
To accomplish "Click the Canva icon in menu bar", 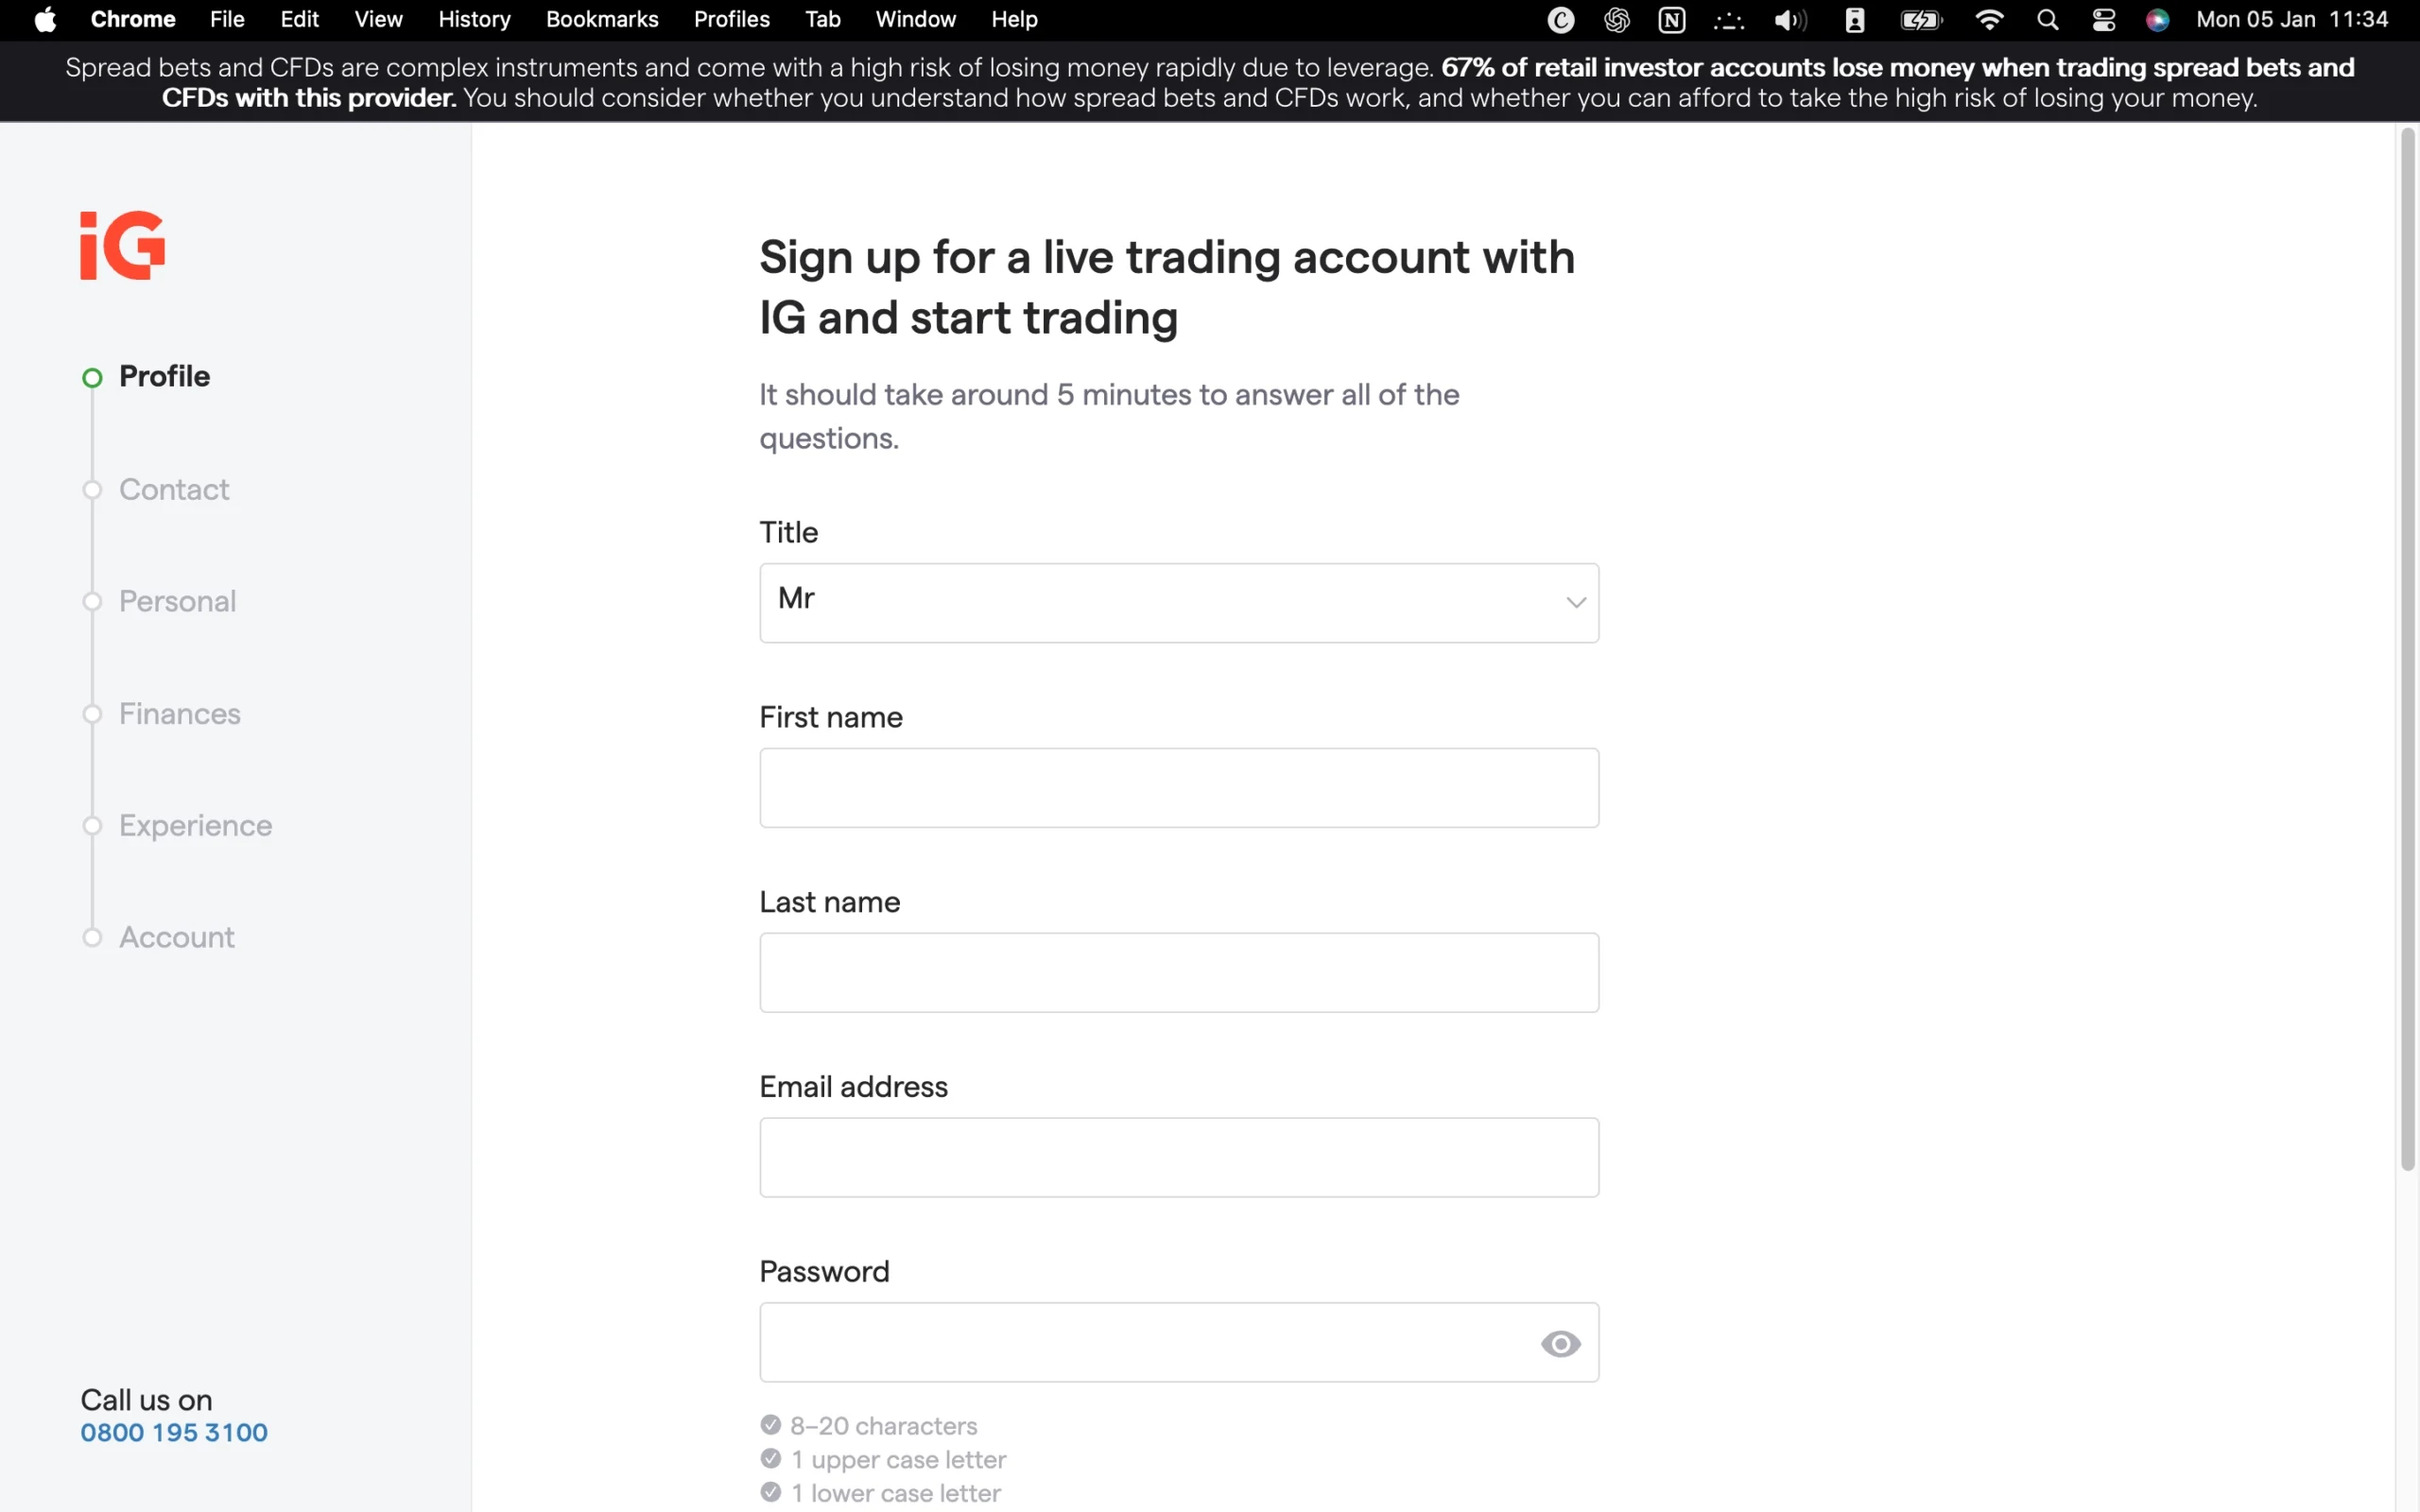I will [1560, 19].
